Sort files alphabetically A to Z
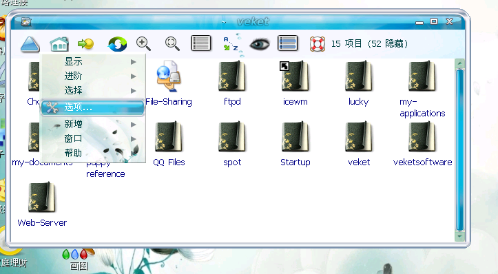 (x=231, y=44)
